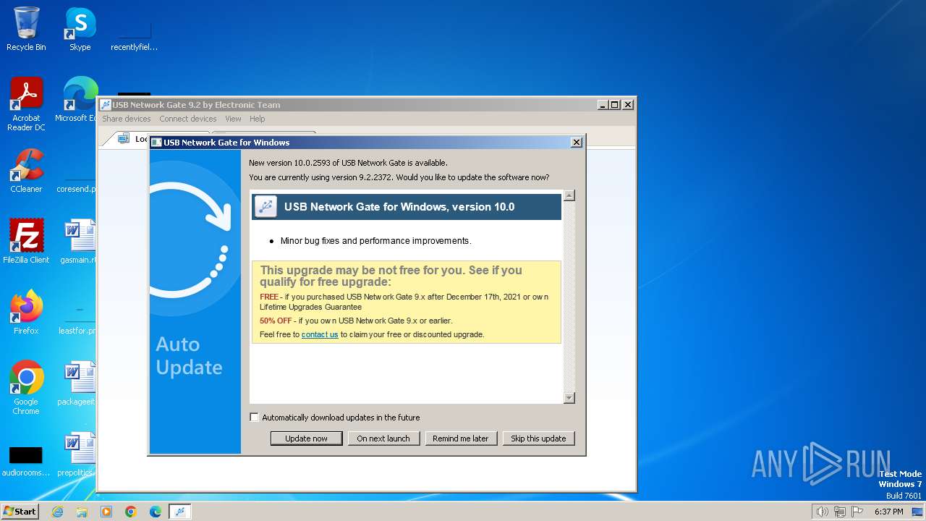Open Edge from the taskbar
This screenshot has height=521, width=926.
[x=156, y=512]
